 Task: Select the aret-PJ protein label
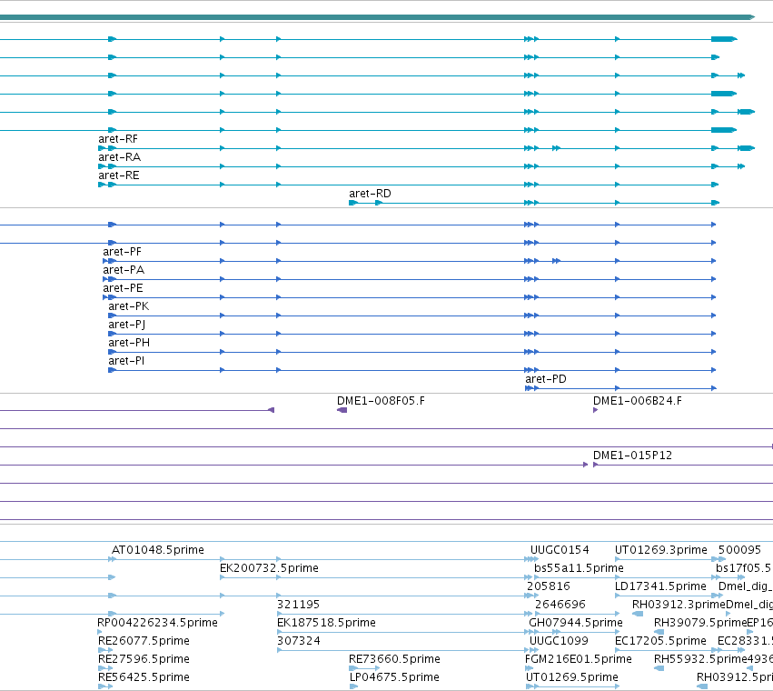[x=126, y=325]
